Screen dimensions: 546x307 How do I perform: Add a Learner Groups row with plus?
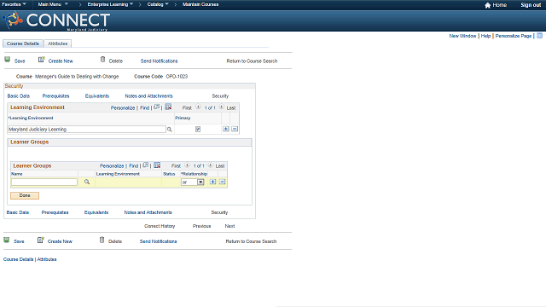click(212, 182)
